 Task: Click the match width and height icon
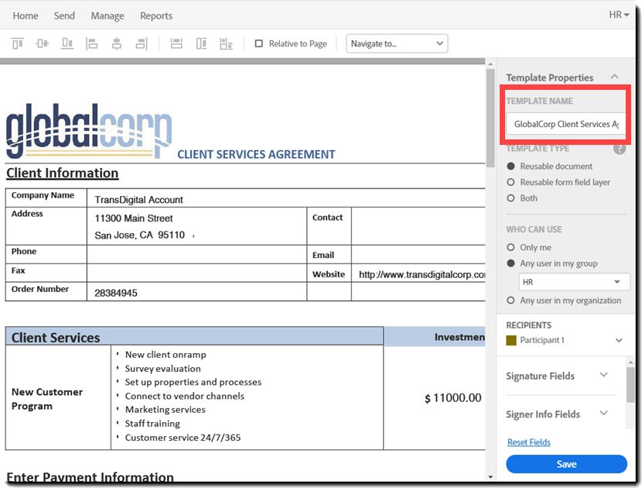(x=226, y=43)
